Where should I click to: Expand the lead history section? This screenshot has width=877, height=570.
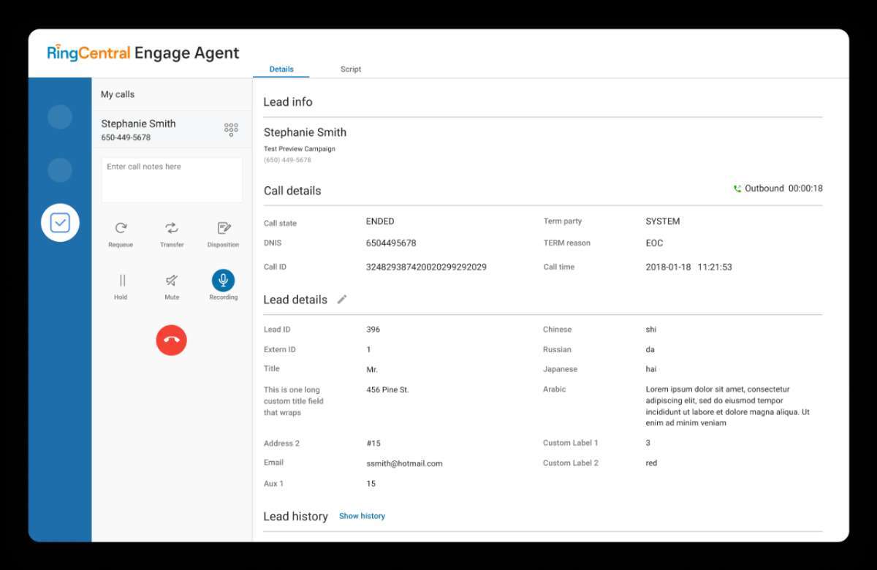pos(362,516)
